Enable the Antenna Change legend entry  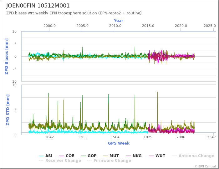[193, 156]
